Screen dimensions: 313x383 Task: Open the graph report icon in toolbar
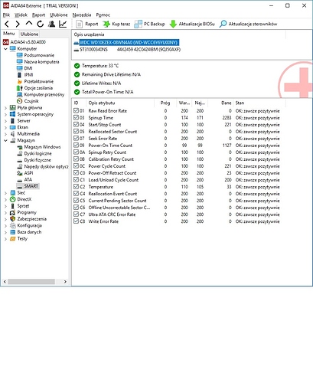tap(63, 24)
